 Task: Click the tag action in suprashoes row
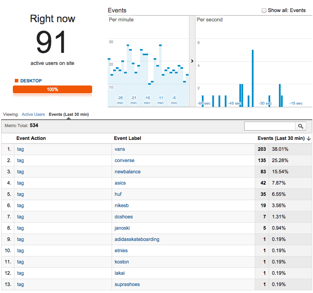click(x=20, y=284)
